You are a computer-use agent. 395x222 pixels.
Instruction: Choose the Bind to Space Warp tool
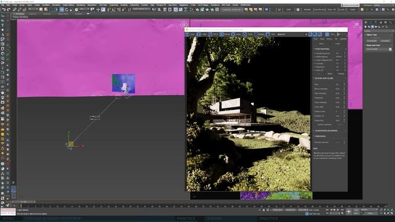tap(25, 10)
